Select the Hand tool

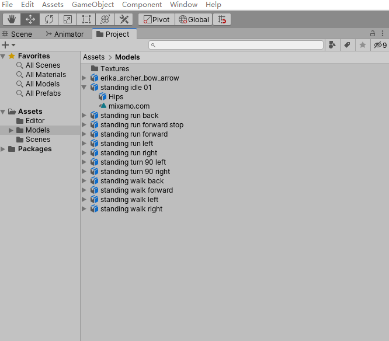[x=12, y=19]
